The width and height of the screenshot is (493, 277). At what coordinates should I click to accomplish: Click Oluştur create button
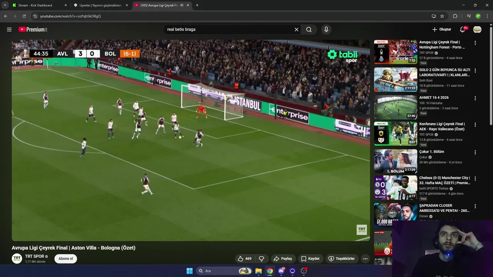click(x=441, y=29)
